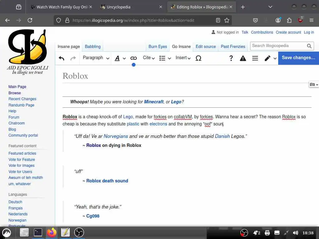Open the terminal from the taskbar
The height and width of the screenshot is (239, 319).
(38, 232)
